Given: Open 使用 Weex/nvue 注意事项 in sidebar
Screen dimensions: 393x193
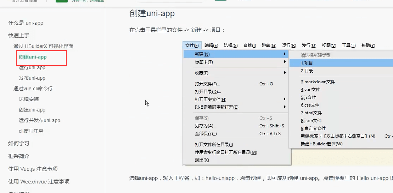Looking at the screenshot, I should (x=39, y=182).
